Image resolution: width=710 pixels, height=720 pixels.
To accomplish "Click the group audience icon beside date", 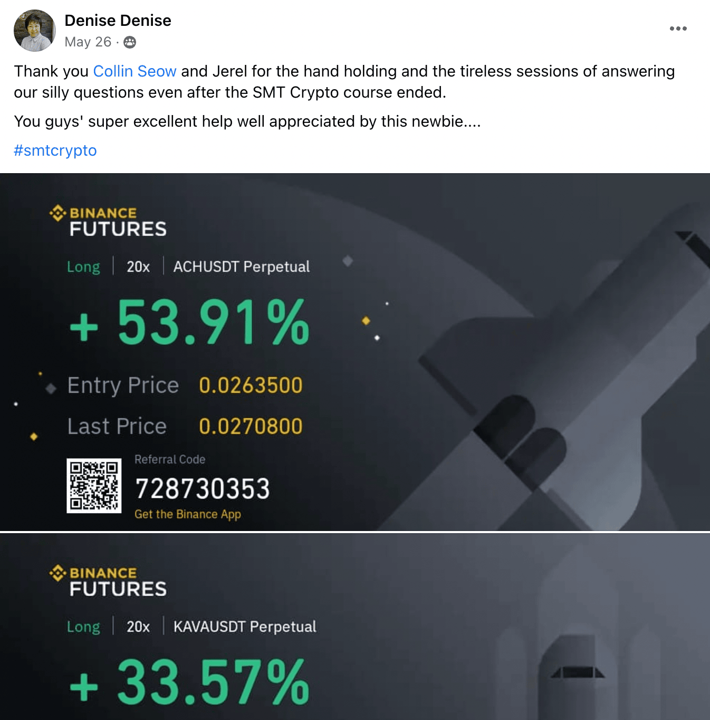I will click(x=130, y=42).
